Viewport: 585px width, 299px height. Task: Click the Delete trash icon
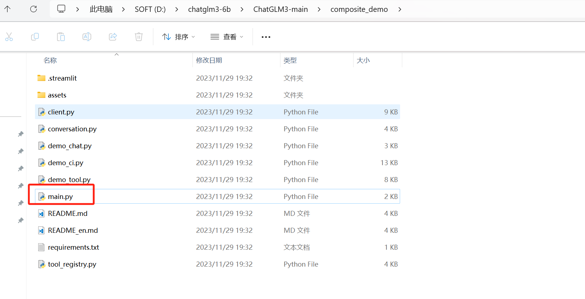tap(139, 37)
